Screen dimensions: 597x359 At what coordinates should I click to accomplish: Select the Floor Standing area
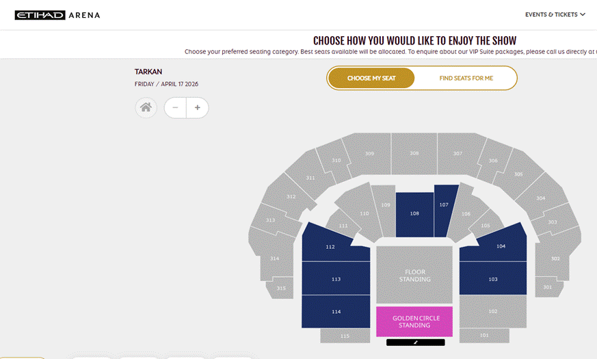coord(414,275)
